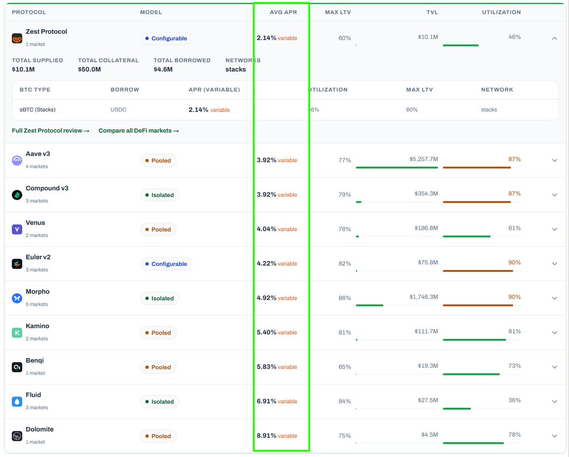Click the Dolomite logo icon
Viewport: 569px width, 457px height.
(17, 436)
